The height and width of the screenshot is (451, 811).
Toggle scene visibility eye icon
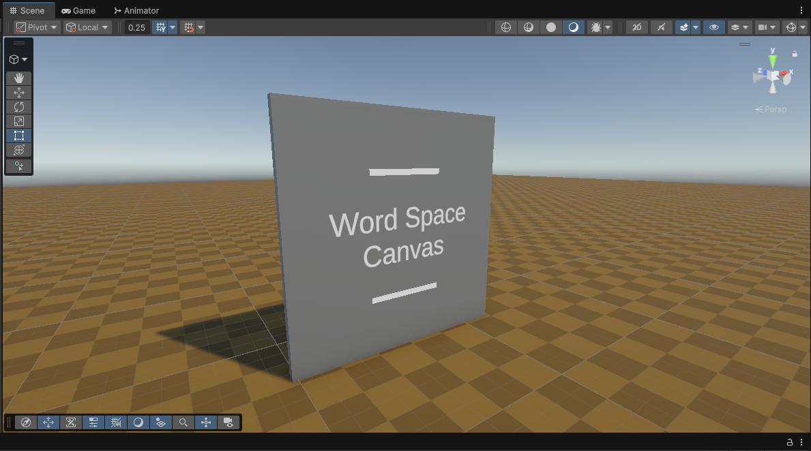coord(713,27)
